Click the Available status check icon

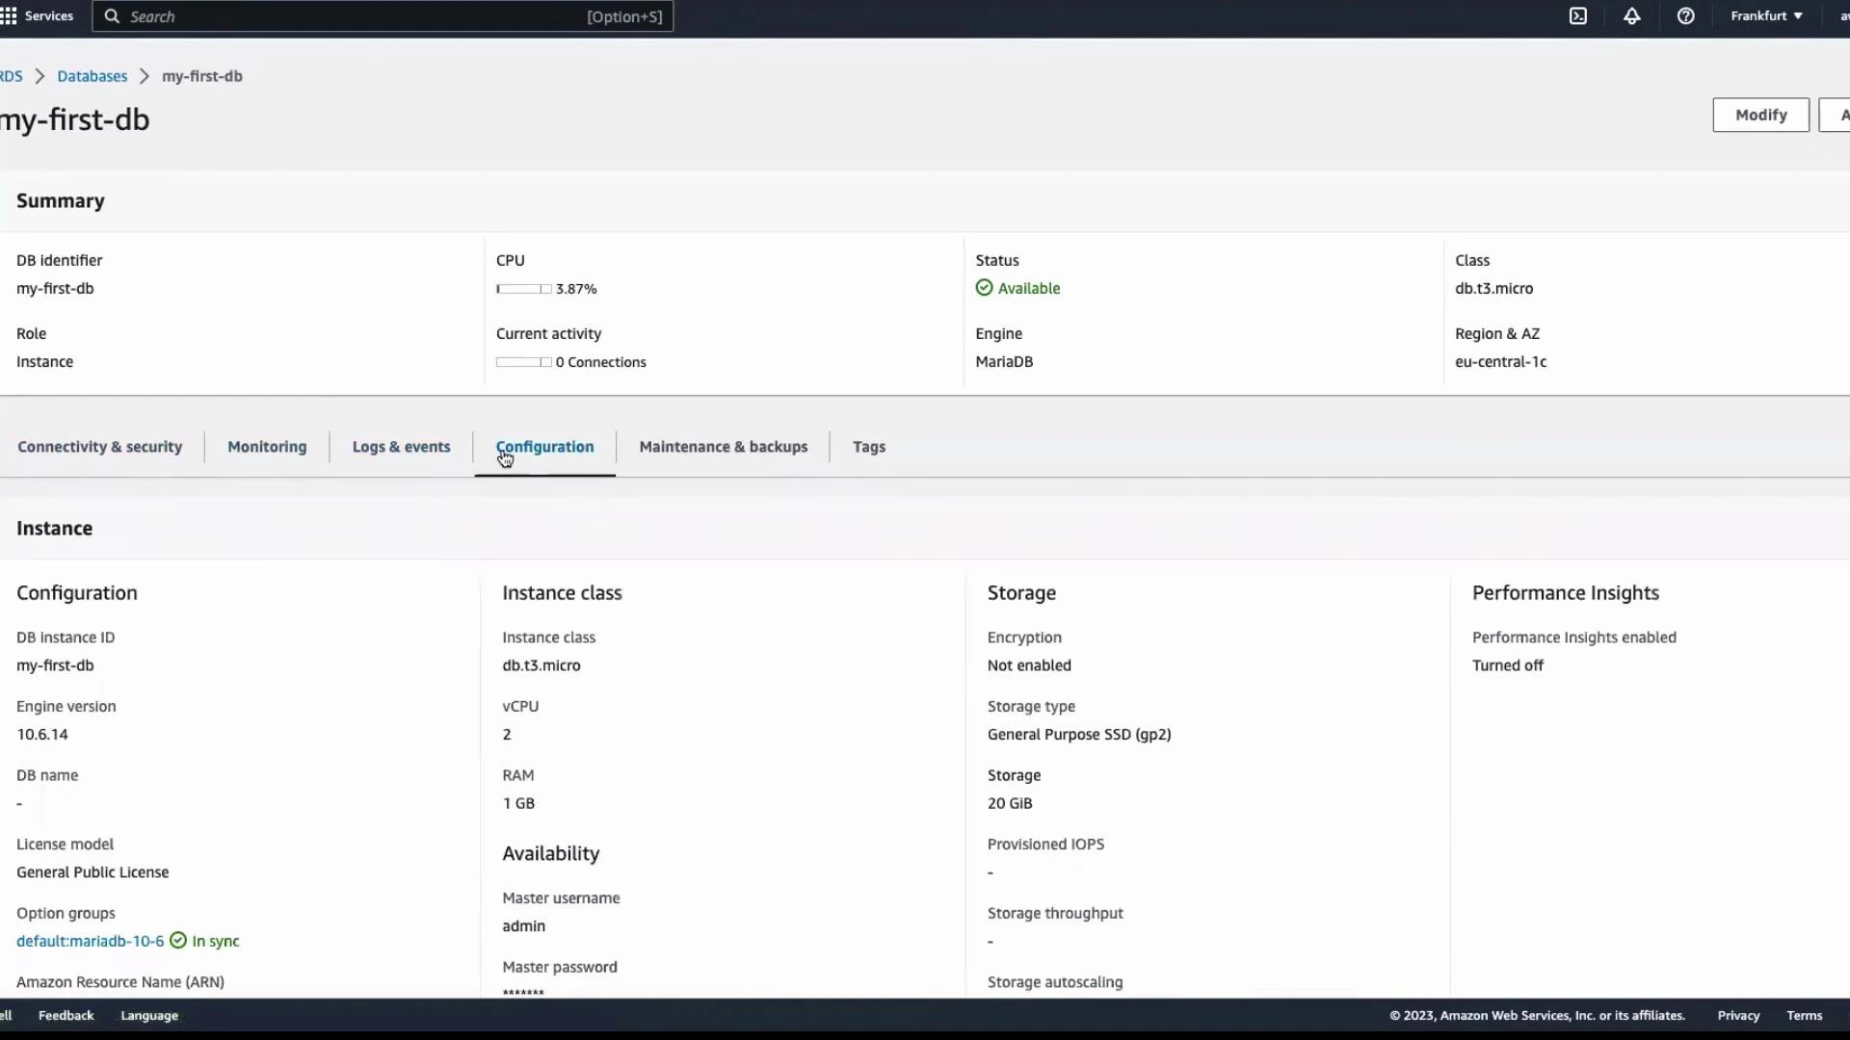click(984, 288)
